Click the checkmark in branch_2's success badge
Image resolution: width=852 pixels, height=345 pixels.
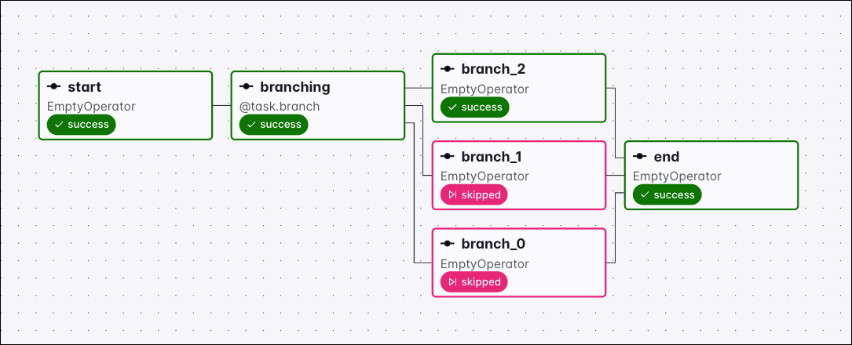[x=452, y=107]
